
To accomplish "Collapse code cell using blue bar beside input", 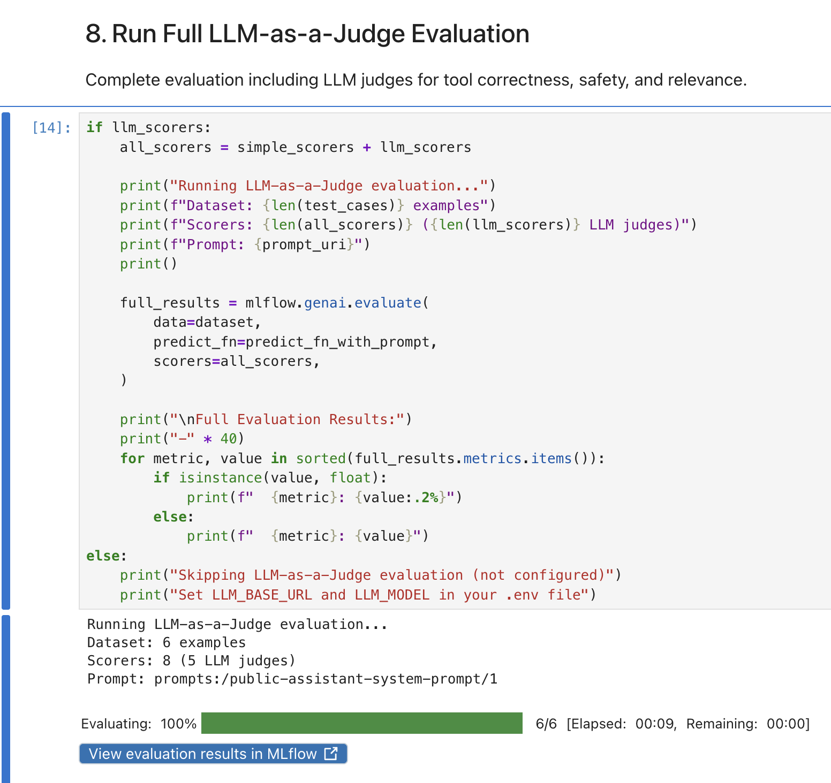I will (6, 360).
